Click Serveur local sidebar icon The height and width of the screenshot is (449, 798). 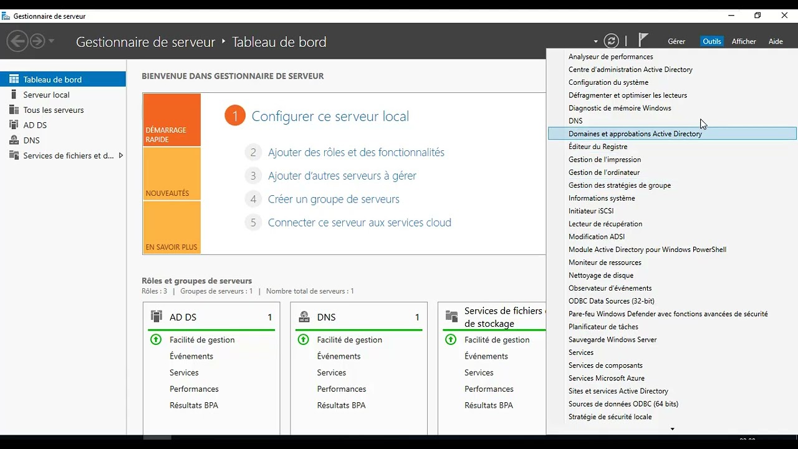coord(14,95)
